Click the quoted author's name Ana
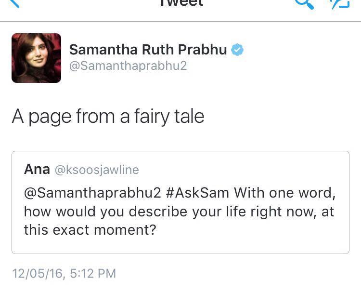Screen dimensions: 361x293 (37, 169)
